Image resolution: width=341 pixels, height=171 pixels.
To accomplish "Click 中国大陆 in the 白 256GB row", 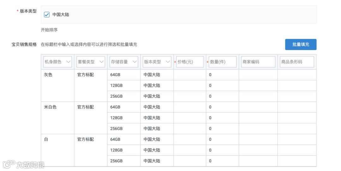I will (152, 161).
